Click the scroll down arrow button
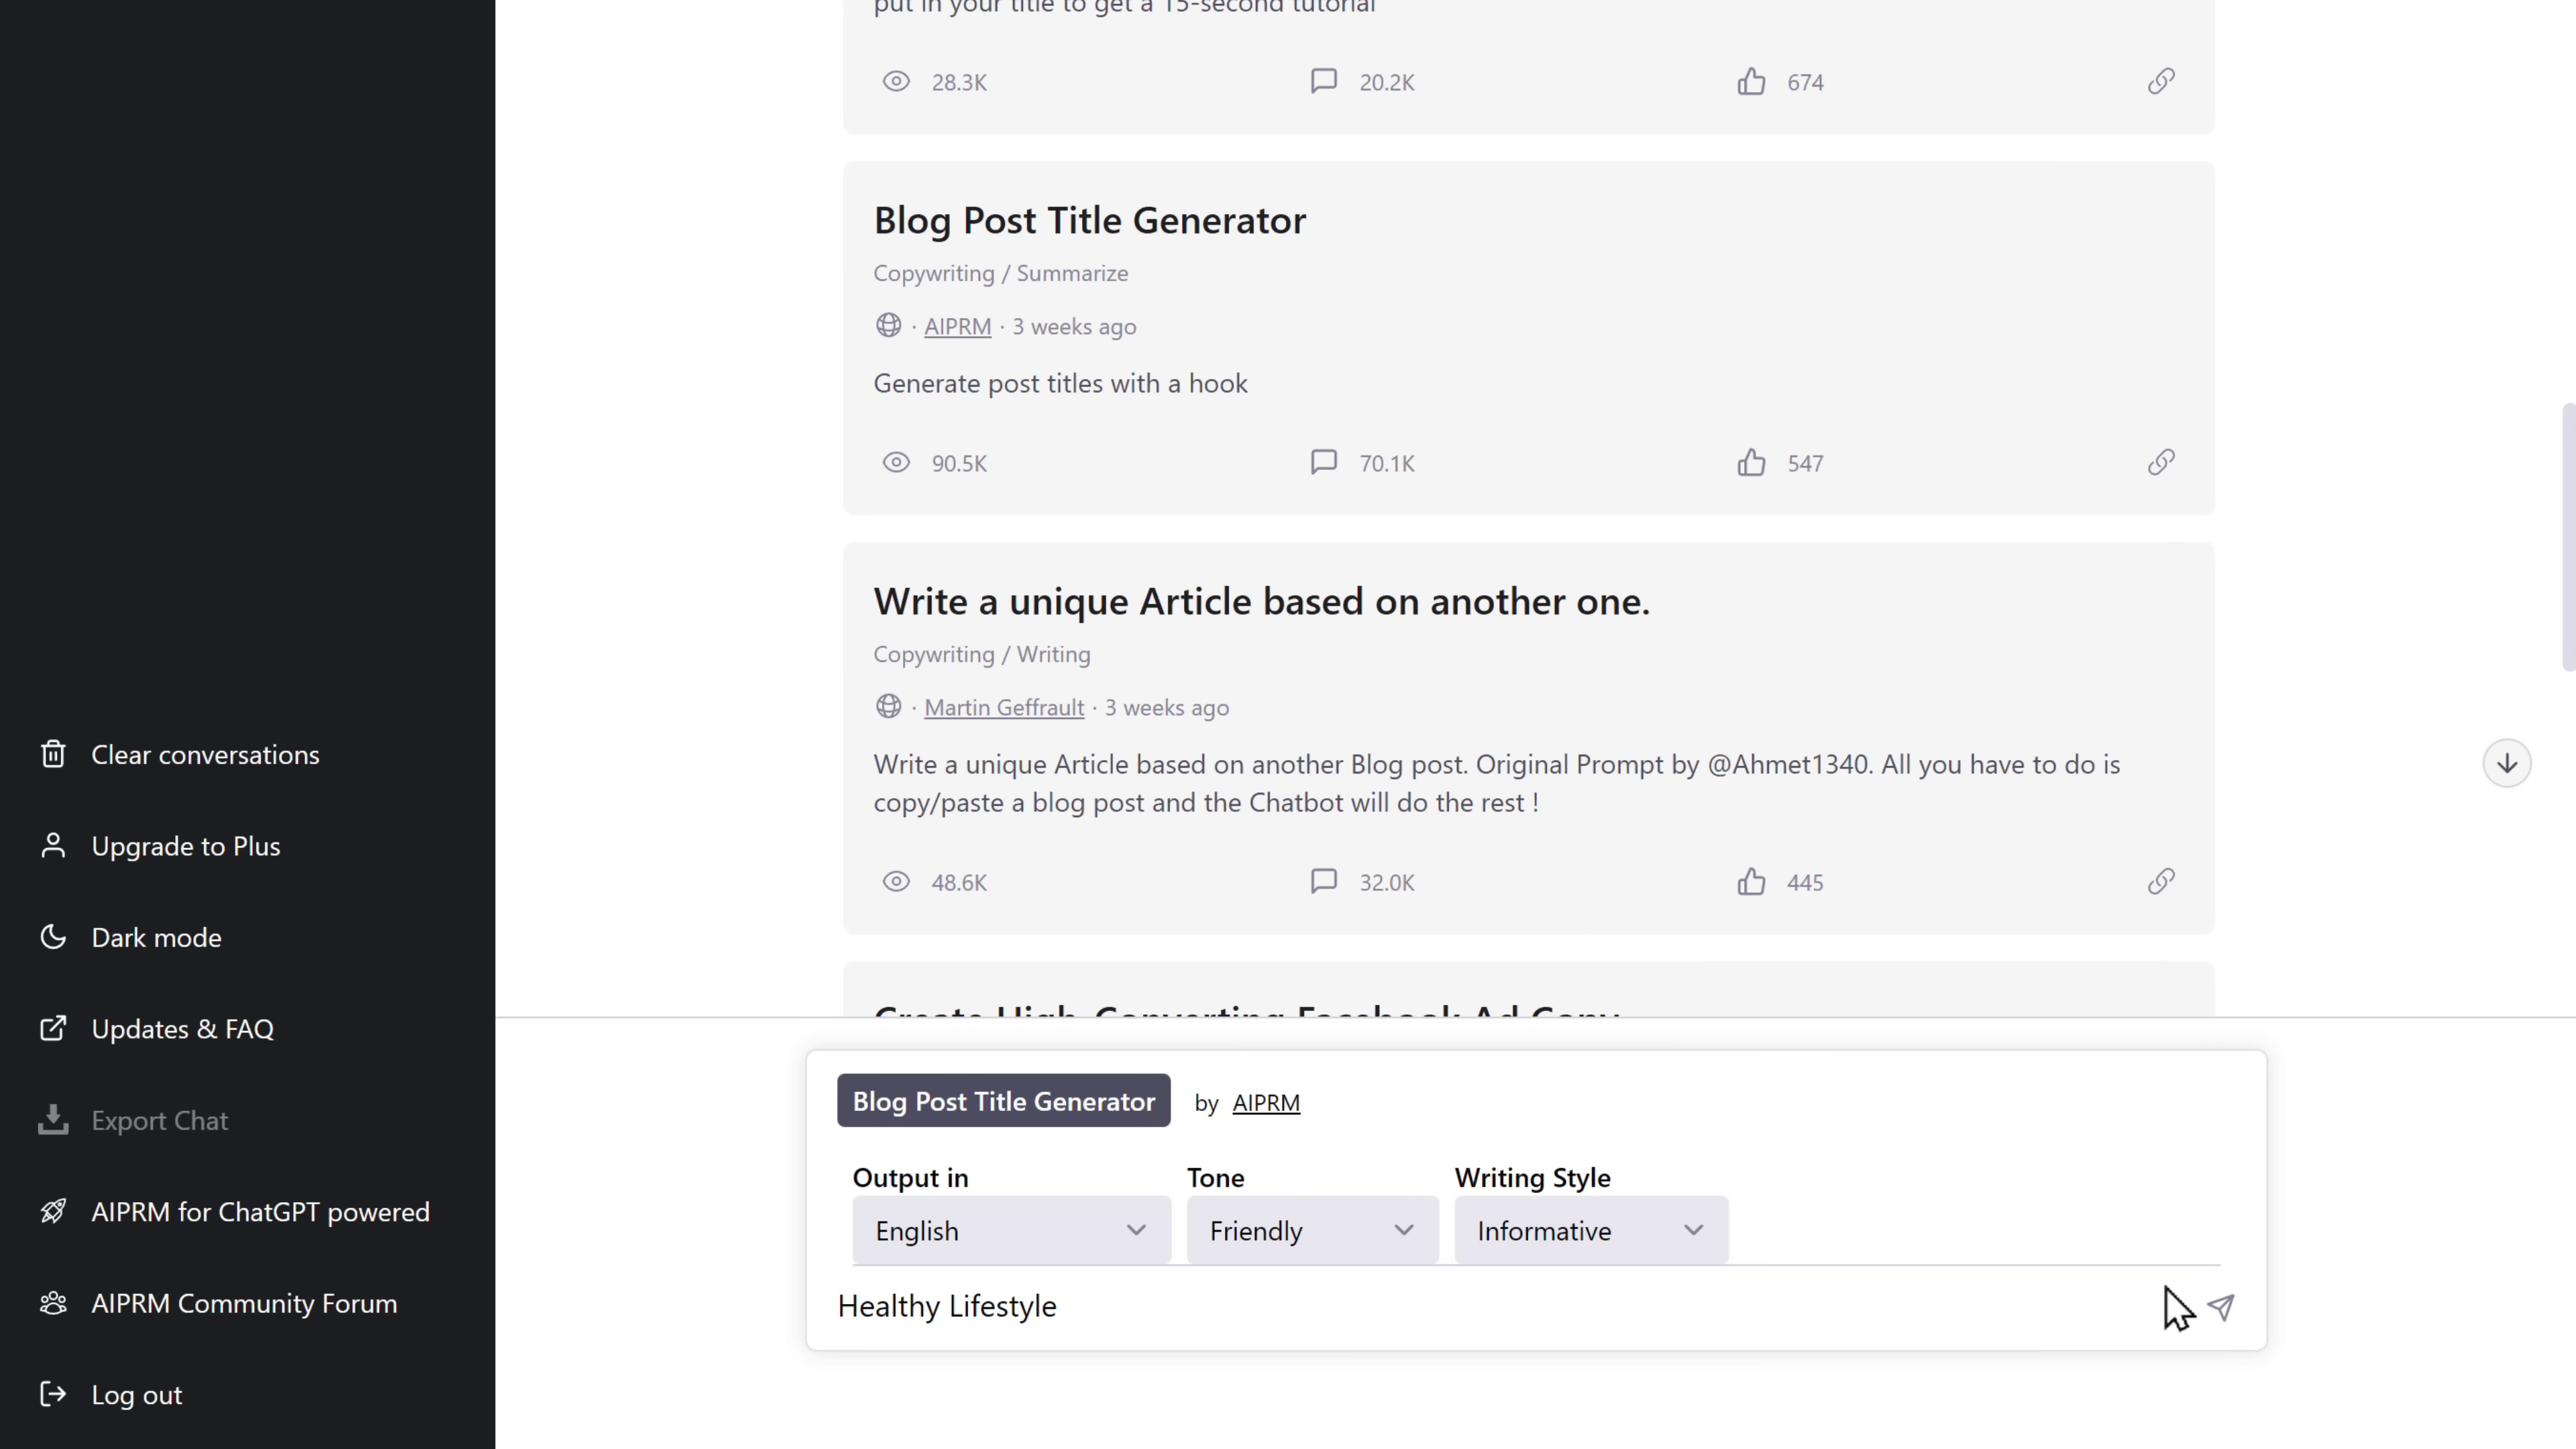 point(2506,764)
